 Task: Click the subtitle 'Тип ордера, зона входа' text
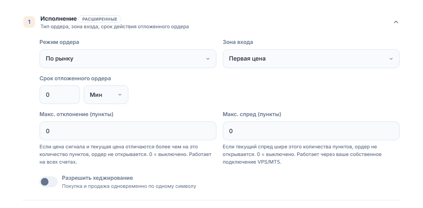click(115, 27)
